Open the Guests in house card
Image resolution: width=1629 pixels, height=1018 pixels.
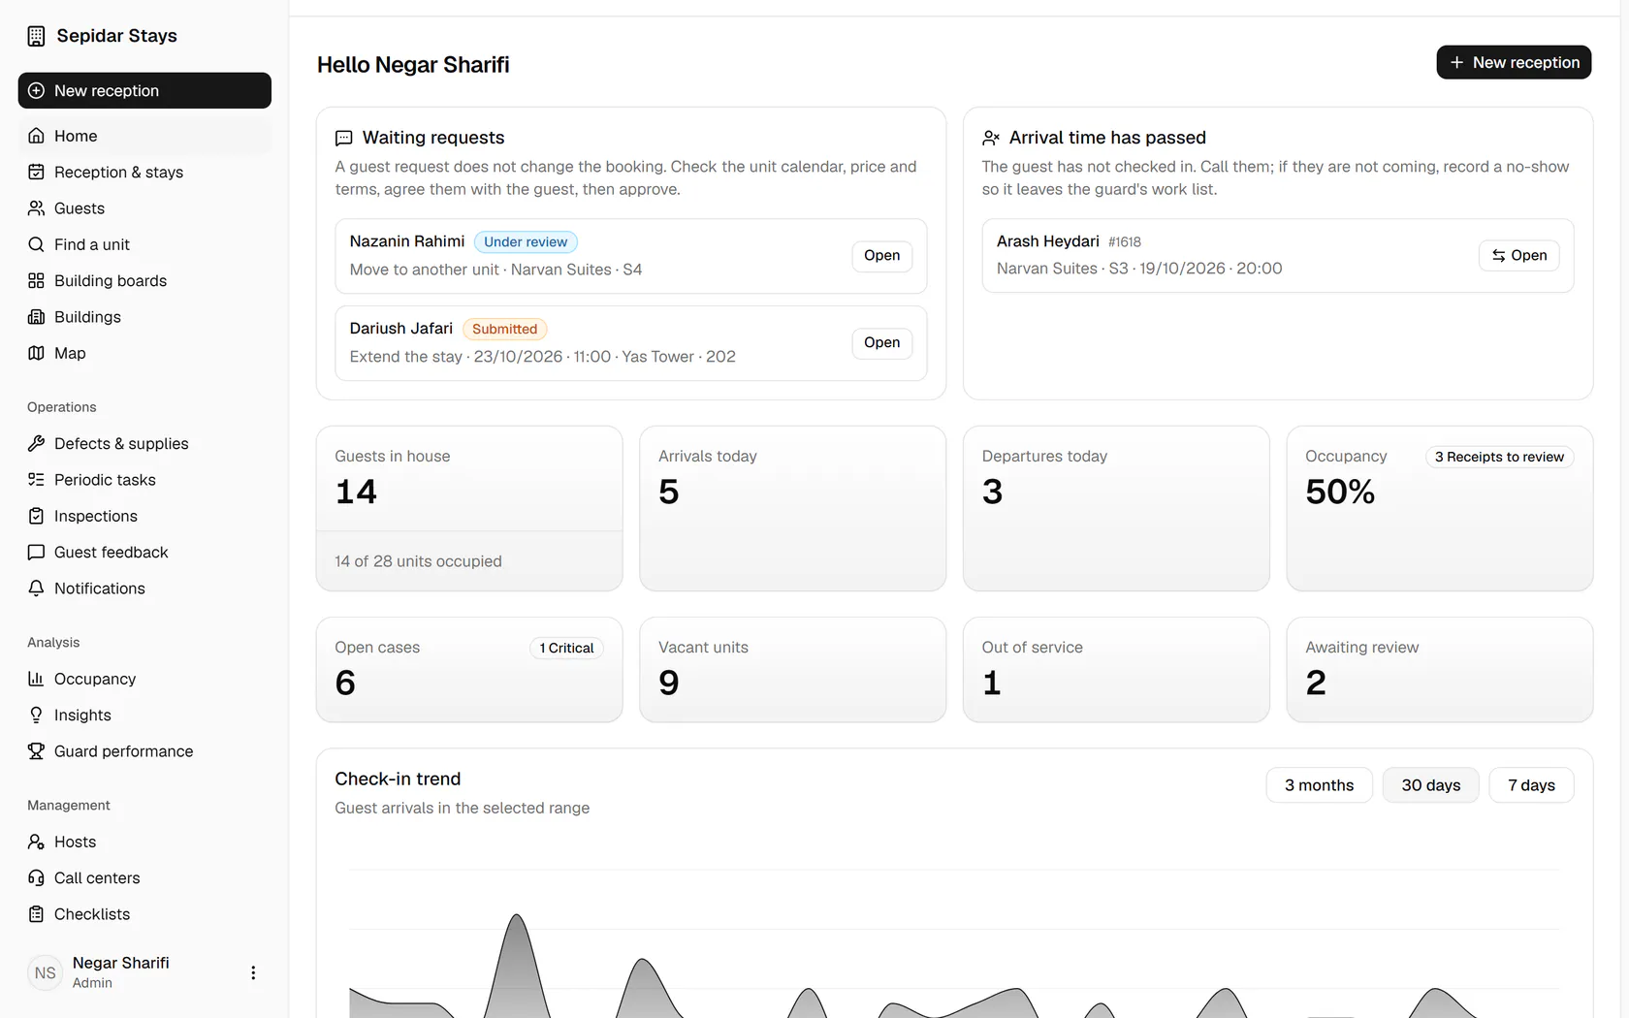pos(469,509)
